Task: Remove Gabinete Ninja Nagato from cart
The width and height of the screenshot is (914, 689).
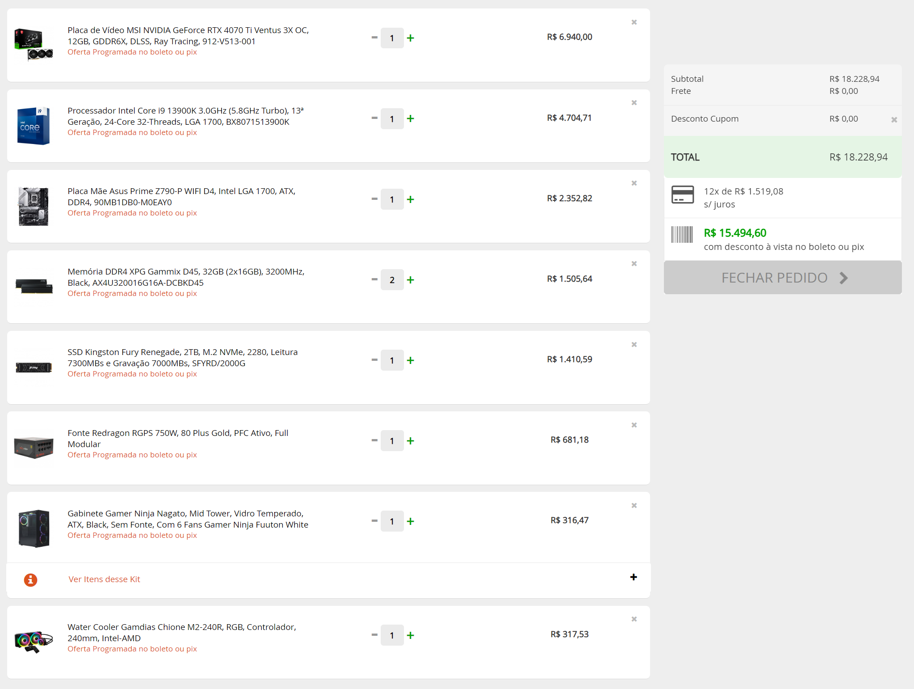Action: [x=634, y=505]
